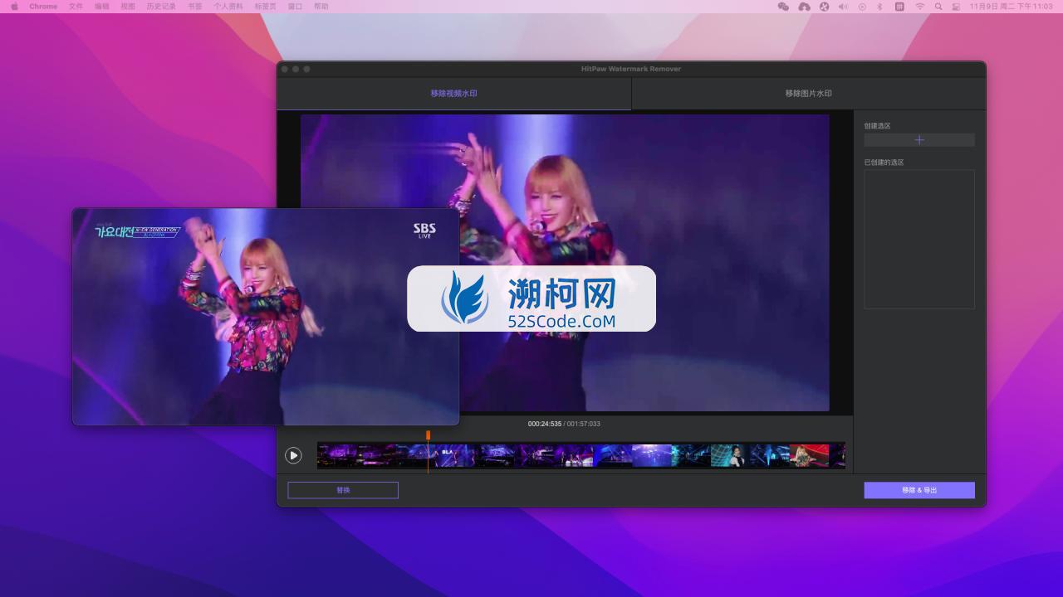Image resolution: width=1063 pixels, height=597 pixels.
Task: Click the timeline thumbnail strip
Action: pyautogui.click(x=581, y=455)
